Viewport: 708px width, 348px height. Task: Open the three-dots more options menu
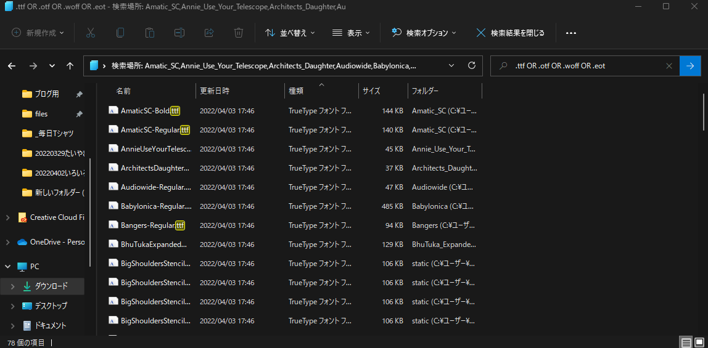(570, 33)
